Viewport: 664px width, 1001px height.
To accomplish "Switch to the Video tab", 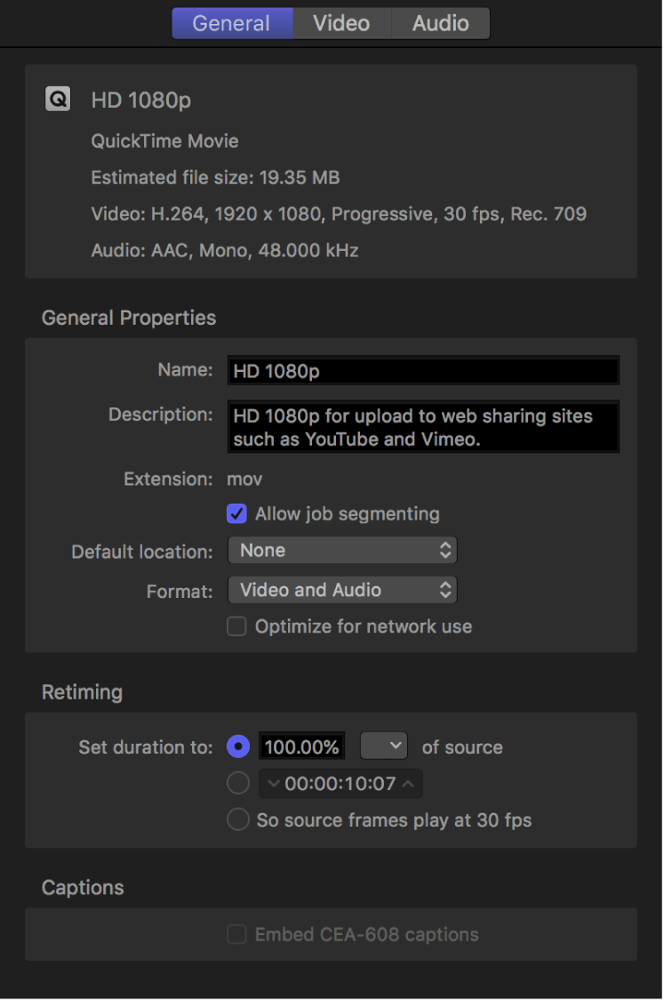I will (341, 23).
